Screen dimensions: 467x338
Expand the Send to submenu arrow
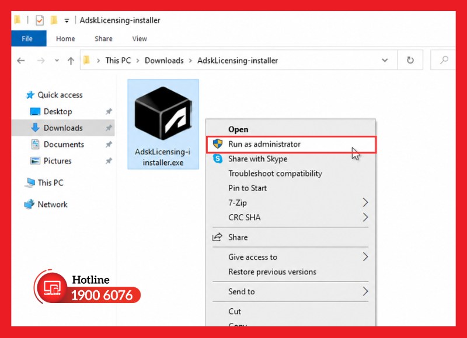coord(365,291)
